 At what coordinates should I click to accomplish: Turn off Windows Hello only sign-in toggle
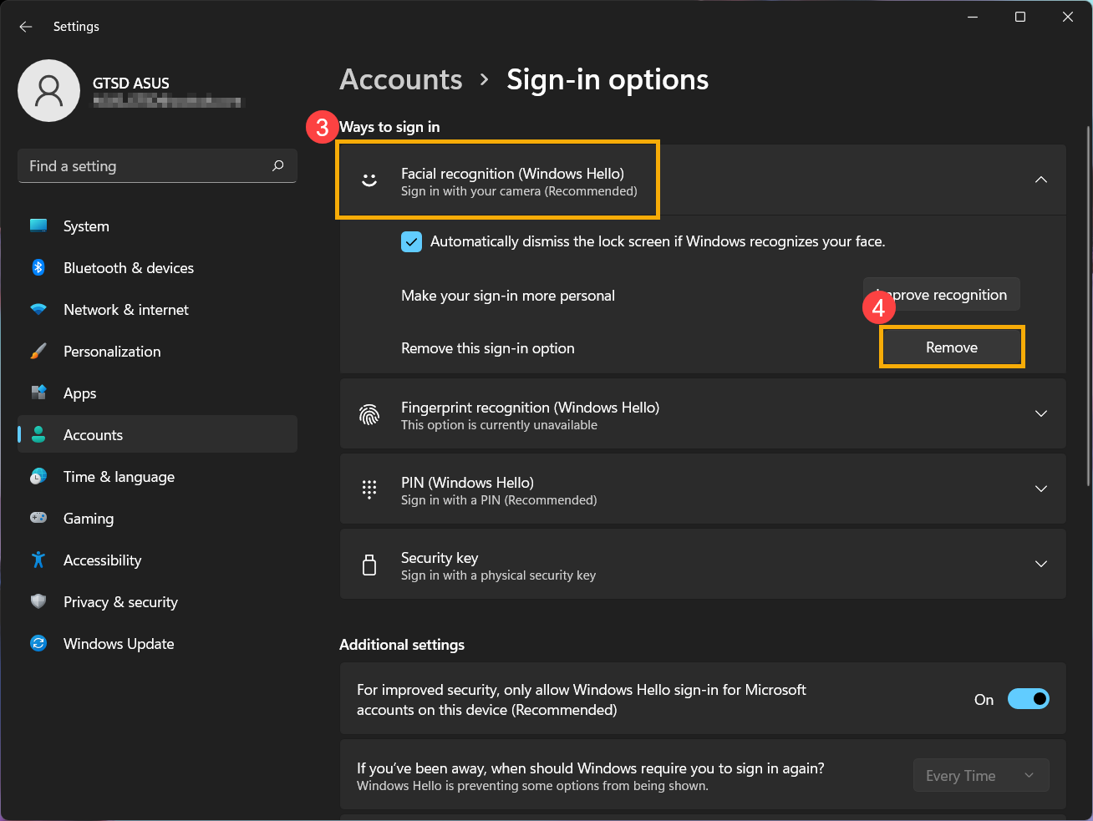tap(1028, 699)
